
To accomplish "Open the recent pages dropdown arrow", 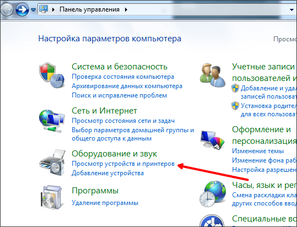I will point(33,10).
